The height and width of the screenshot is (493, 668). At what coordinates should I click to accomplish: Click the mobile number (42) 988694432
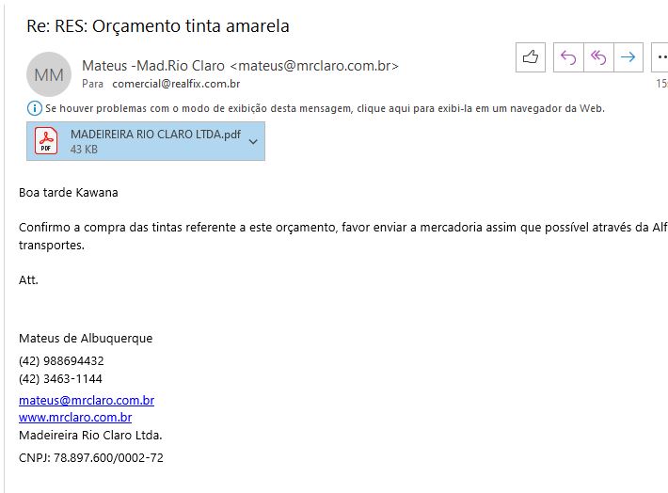[61, 360]
